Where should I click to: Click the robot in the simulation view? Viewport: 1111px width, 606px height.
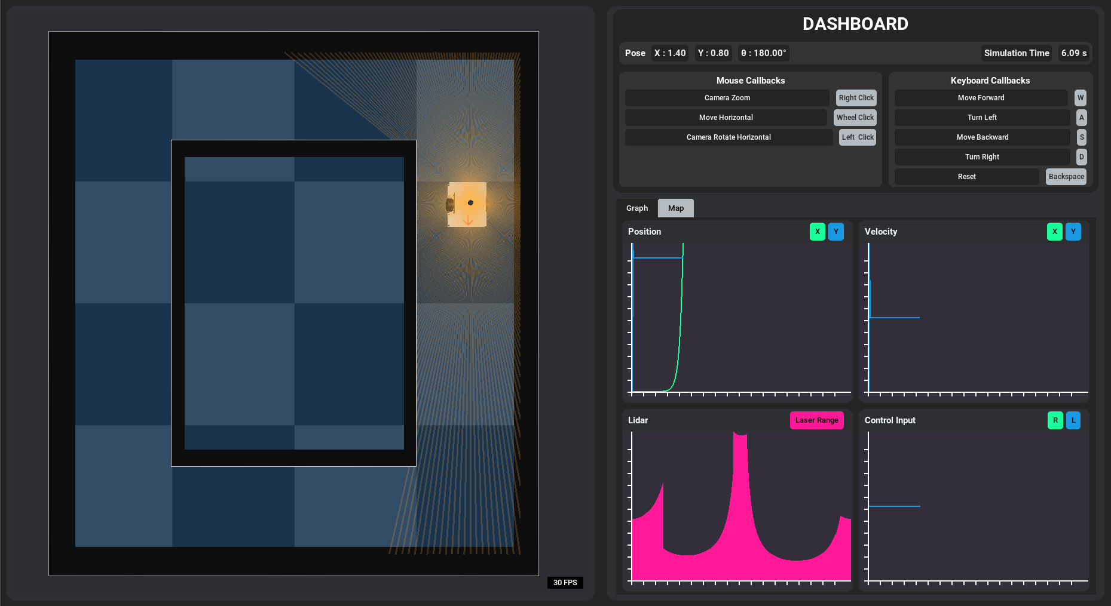[x=467, y=204]
